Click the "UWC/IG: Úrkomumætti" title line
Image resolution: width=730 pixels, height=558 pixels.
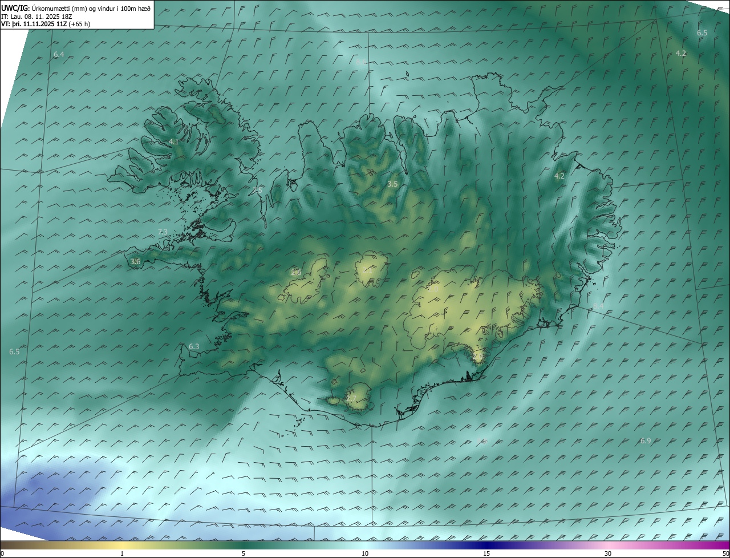point(76,8)
